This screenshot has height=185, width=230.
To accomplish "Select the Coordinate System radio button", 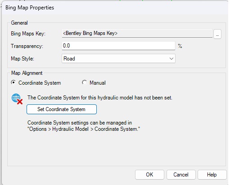I will pos(14,82).
